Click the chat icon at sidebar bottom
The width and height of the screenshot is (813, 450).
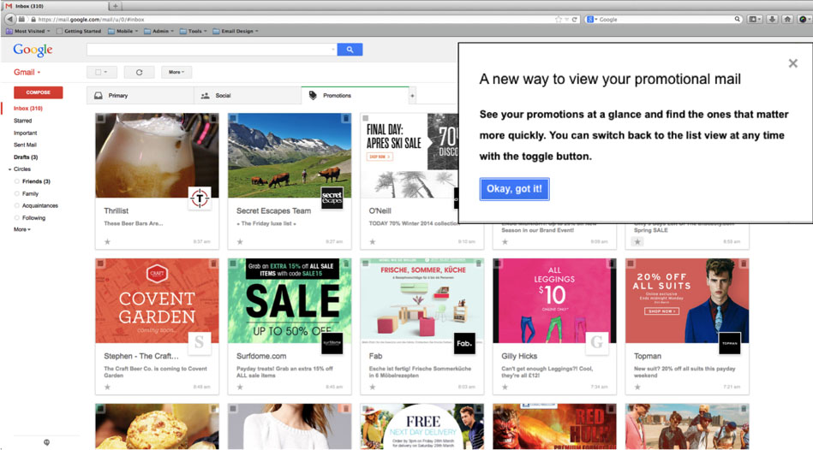click(46, 442)
